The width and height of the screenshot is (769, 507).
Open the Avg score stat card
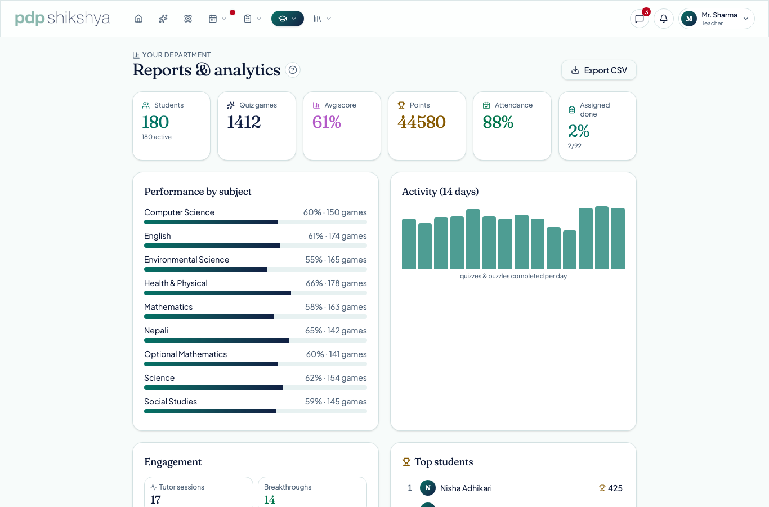(342, 126)
